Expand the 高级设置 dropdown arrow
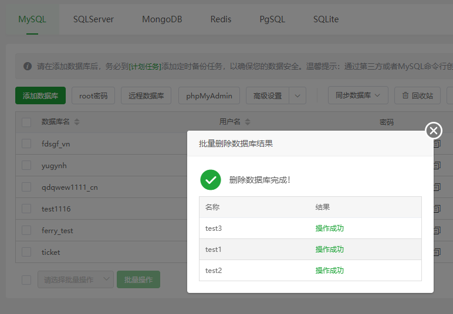Image resolution: width=453 pixels, height=314 pixels. (298, 95)
